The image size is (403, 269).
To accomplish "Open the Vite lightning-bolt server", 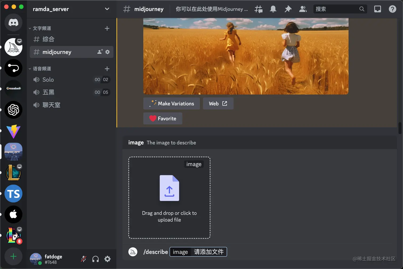I will (13, 131).
